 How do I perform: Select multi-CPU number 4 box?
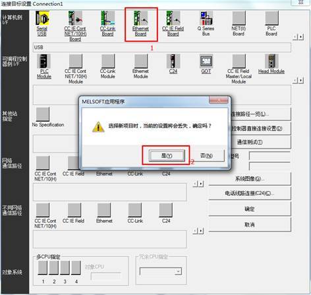coord(76,267)
